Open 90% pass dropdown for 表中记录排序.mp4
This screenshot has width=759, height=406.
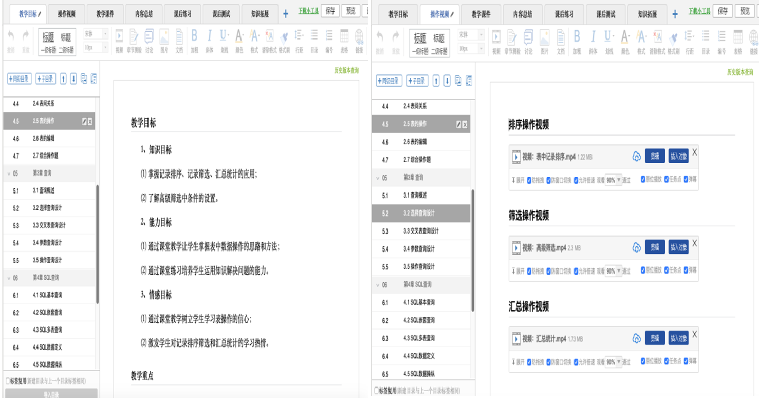pyautogui.click(x=613, y=180)
